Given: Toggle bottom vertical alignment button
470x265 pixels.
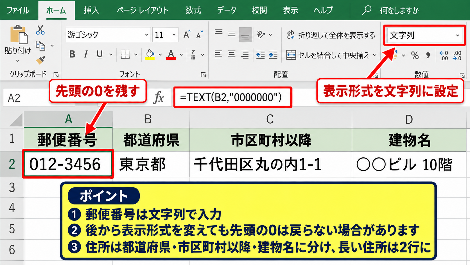Looking at the screenshot, I should point(245,34).
